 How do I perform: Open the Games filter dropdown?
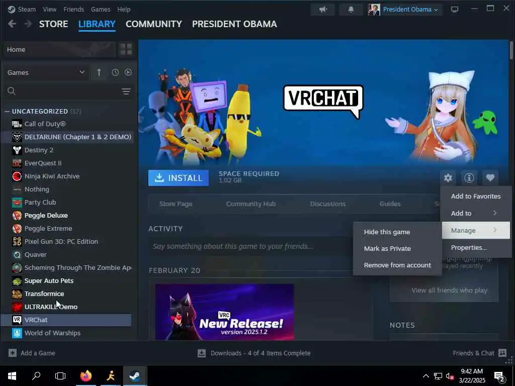46,72
